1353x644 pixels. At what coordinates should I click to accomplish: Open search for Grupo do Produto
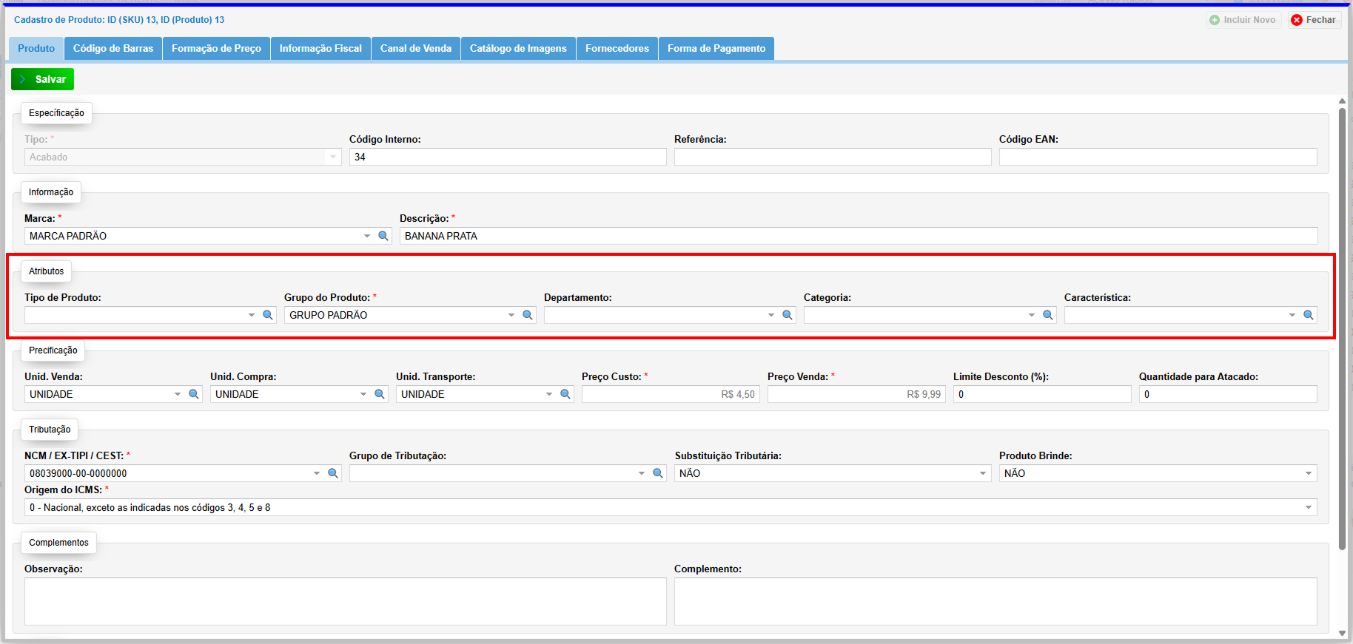528,315
